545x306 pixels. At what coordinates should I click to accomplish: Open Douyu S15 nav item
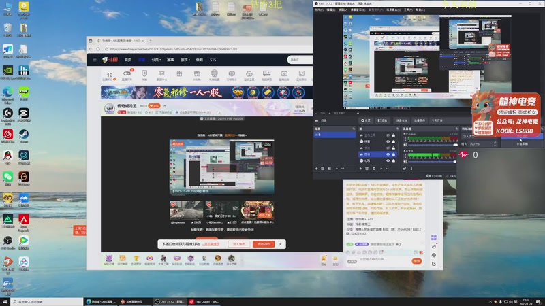(x=213, y=60)
